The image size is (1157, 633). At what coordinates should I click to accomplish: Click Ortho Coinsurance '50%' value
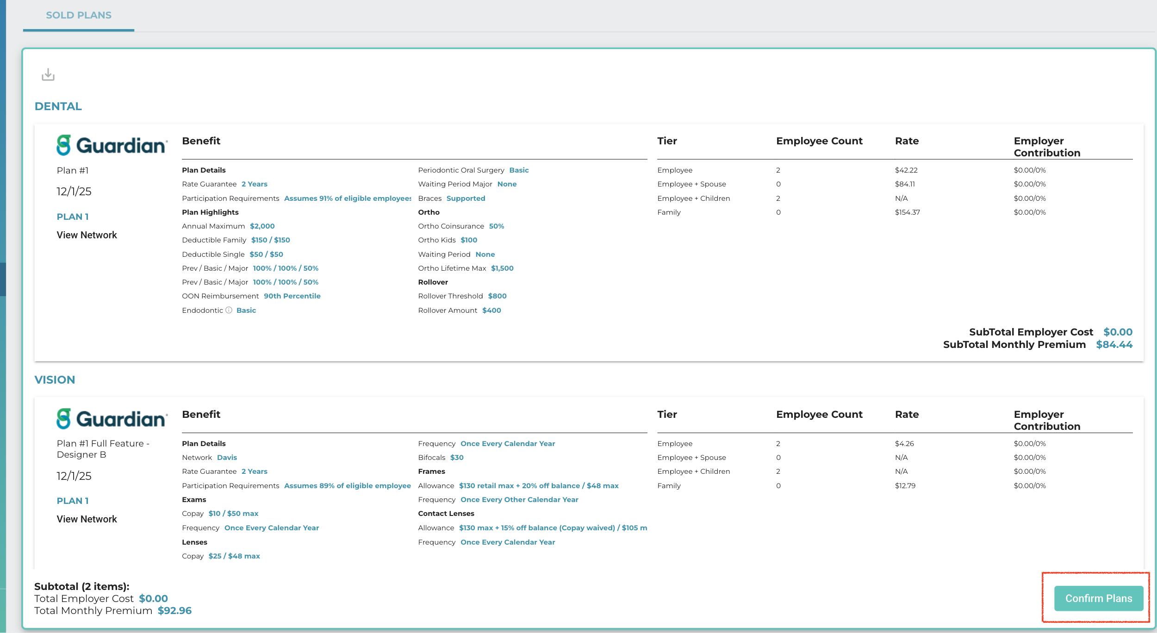point(497,226)
